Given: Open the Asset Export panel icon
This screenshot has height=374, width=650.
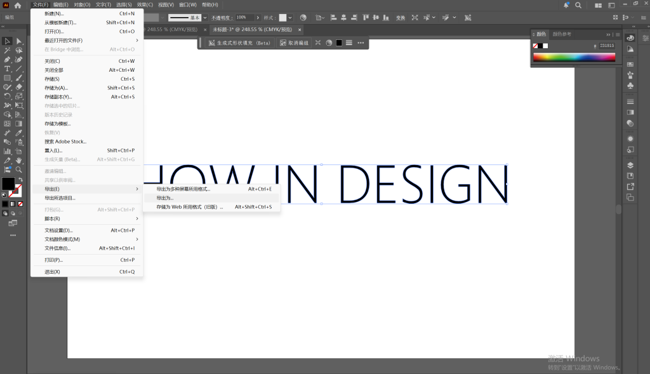Looking at the screenshot, I should pyautogui.click(x=630, y=187).
